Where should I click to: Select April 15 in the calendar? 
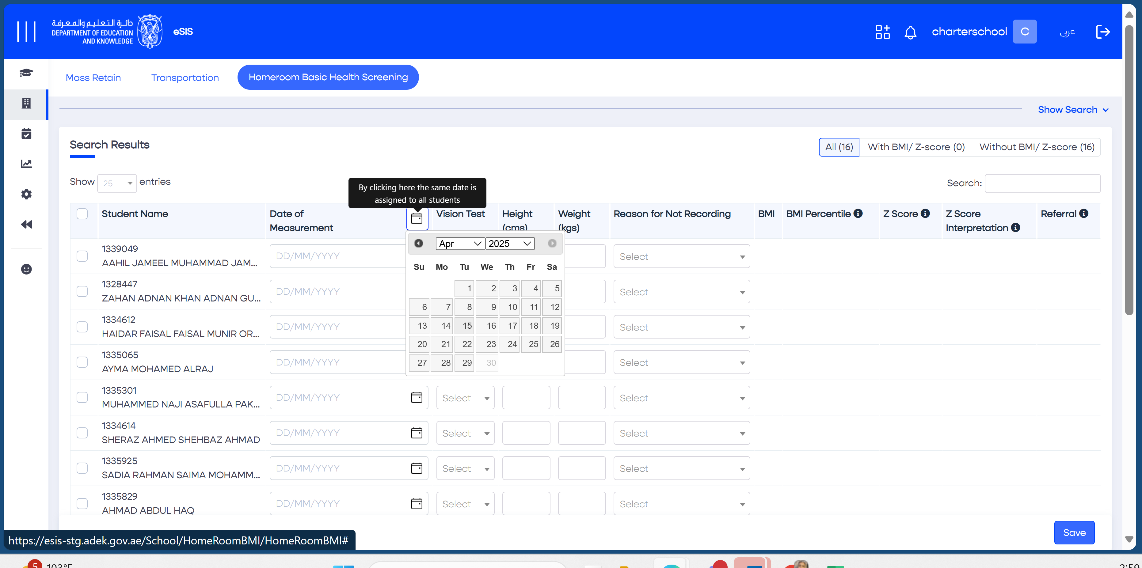[x=465, y=326]
